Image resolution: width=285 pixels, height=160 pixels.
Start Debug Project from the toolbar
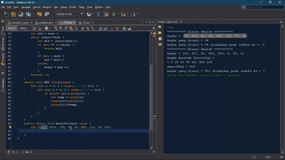tap(123, 14)
